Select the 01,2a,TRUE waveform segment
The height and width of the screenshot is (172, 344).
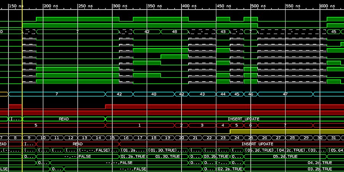tap(133, 156)
